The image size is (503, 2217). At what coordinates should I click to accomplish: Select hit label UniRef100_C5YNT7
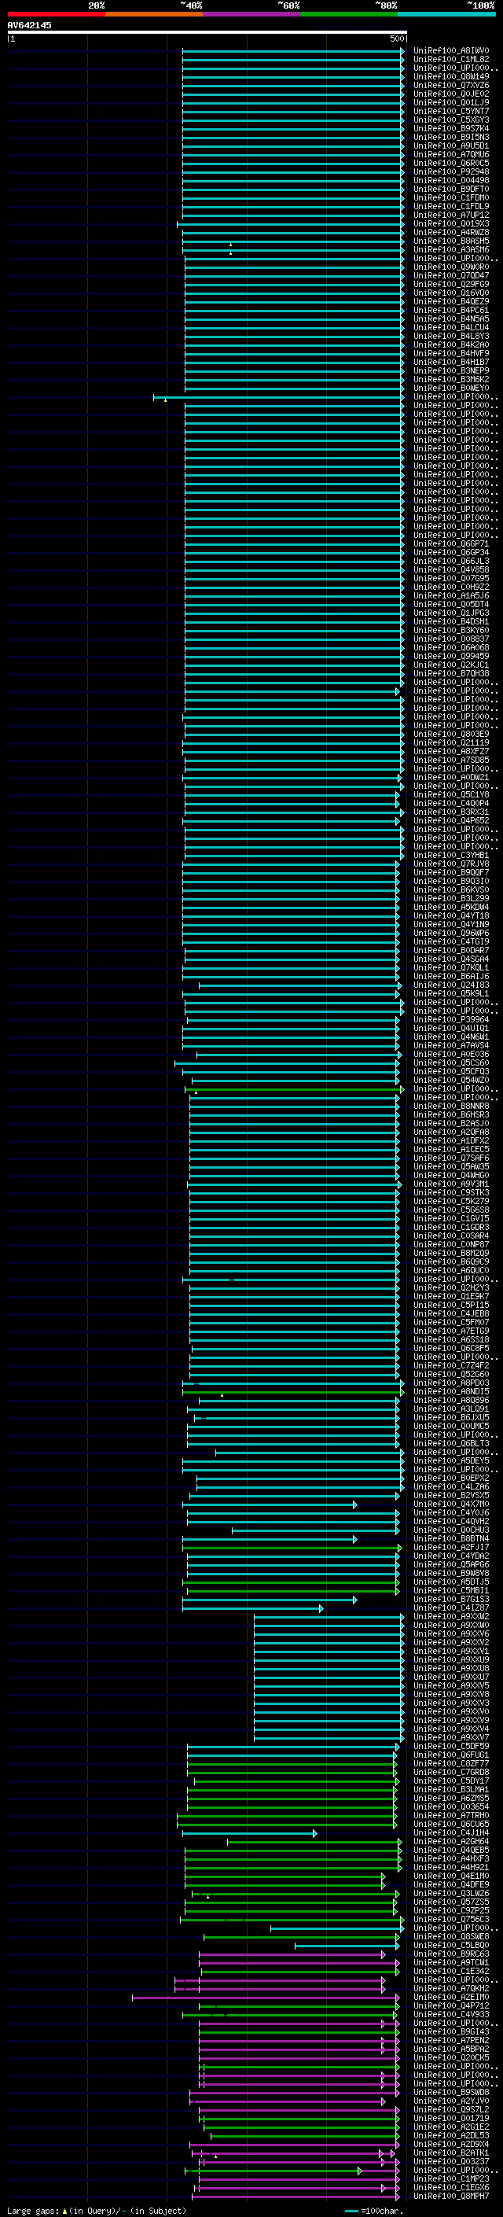click(x=450, y=111)
